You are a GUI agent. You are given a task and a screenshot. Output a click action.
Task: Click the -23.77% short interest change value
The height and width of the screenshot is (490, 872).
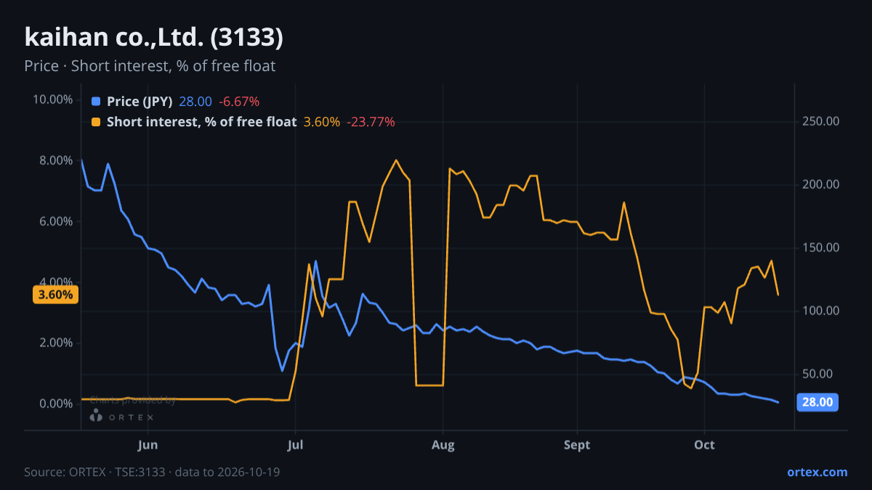click(x=371, y=122)
